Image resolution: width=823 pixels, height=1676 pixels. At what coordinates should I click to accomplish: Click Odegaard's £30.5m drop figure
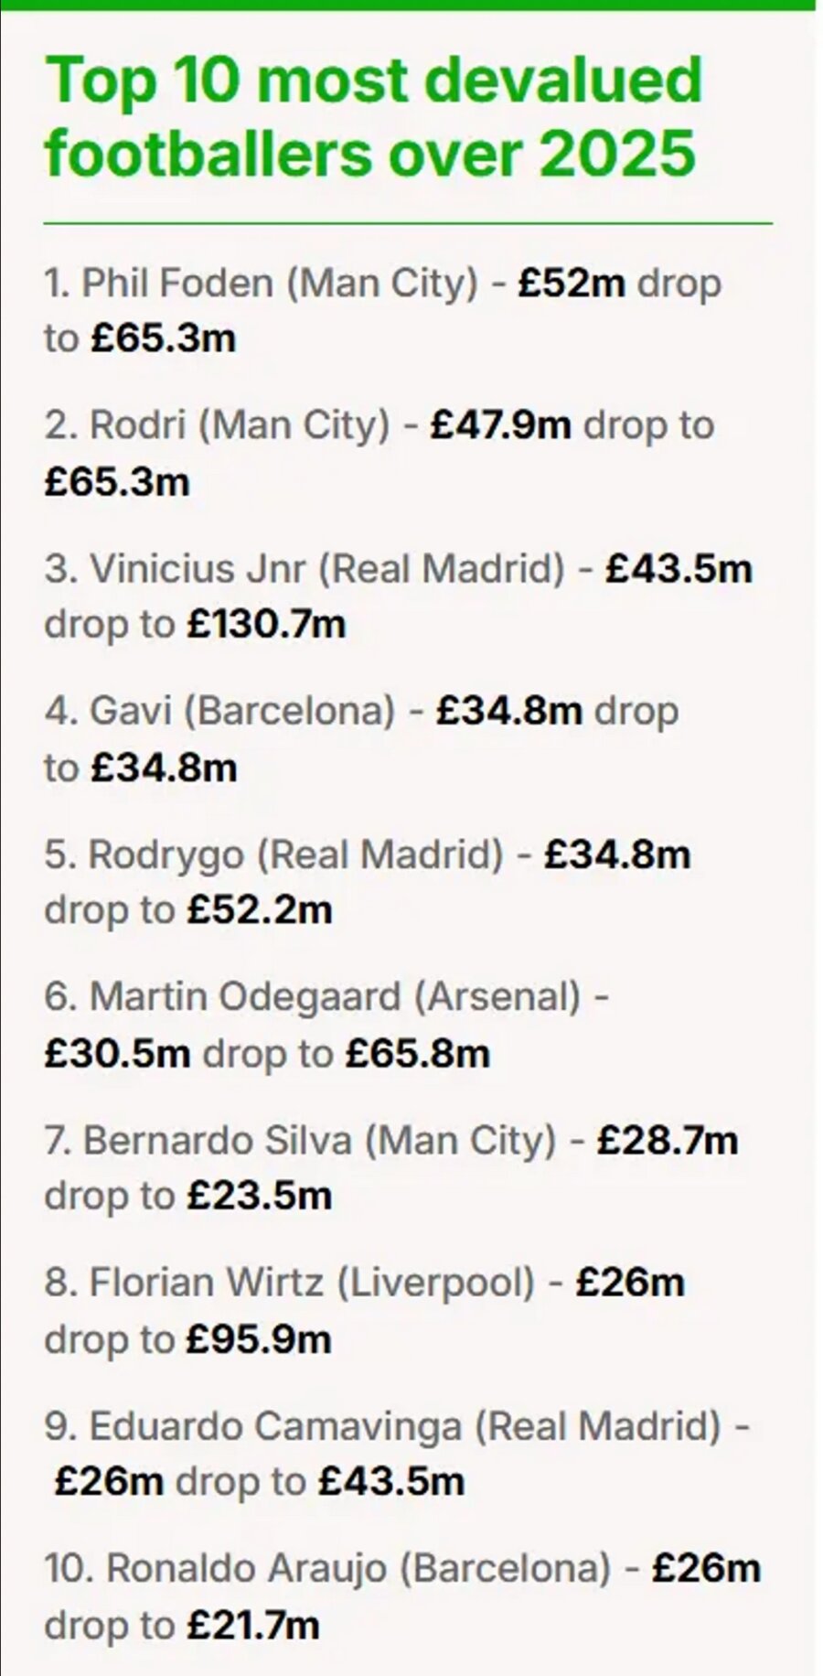click(117, 1053)
